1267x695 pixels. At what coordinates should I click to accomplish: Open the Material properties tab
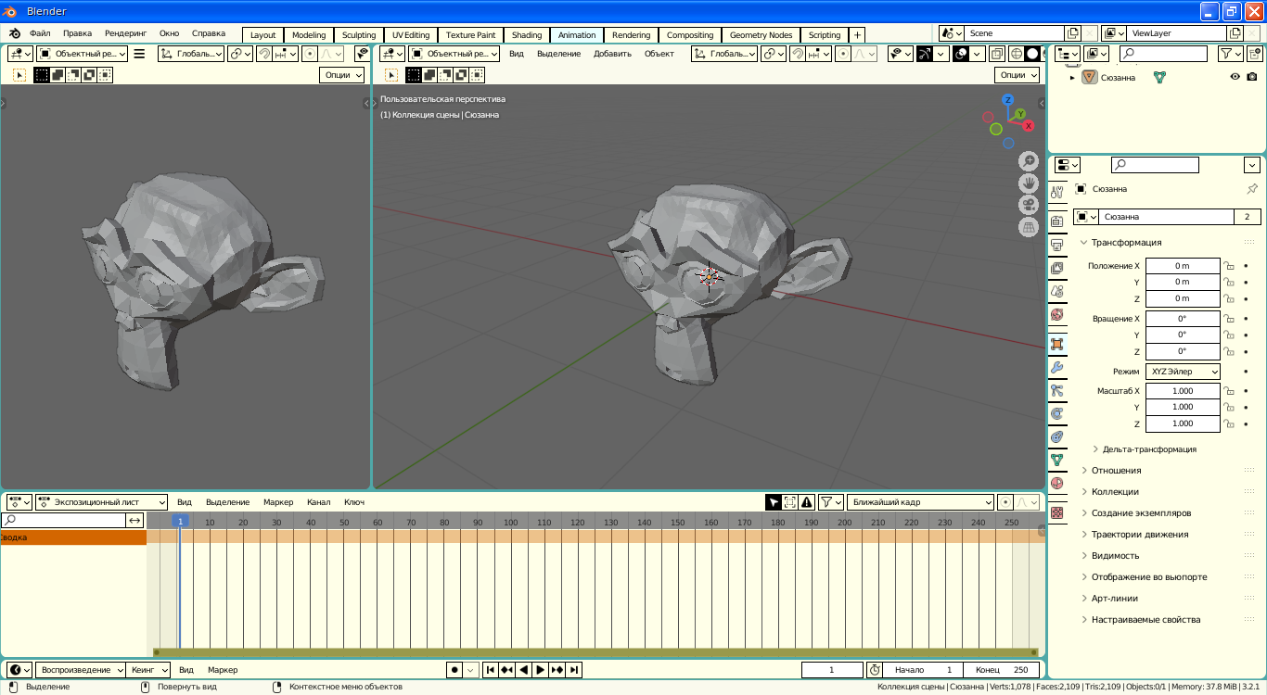tap(1056, 484)
